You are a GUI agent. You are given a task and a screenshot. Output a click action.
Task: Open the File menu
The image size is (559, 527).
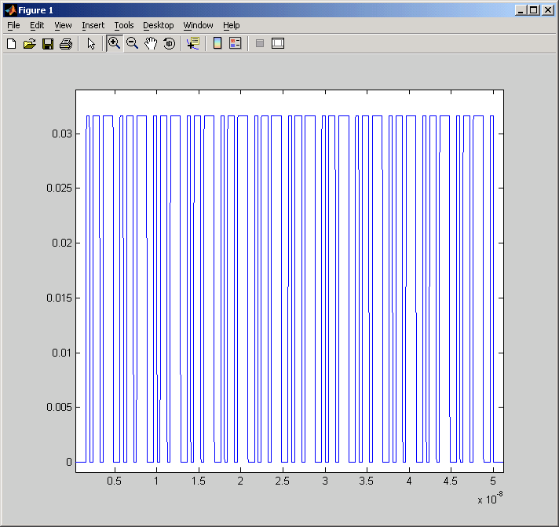(x=13, y=25)
